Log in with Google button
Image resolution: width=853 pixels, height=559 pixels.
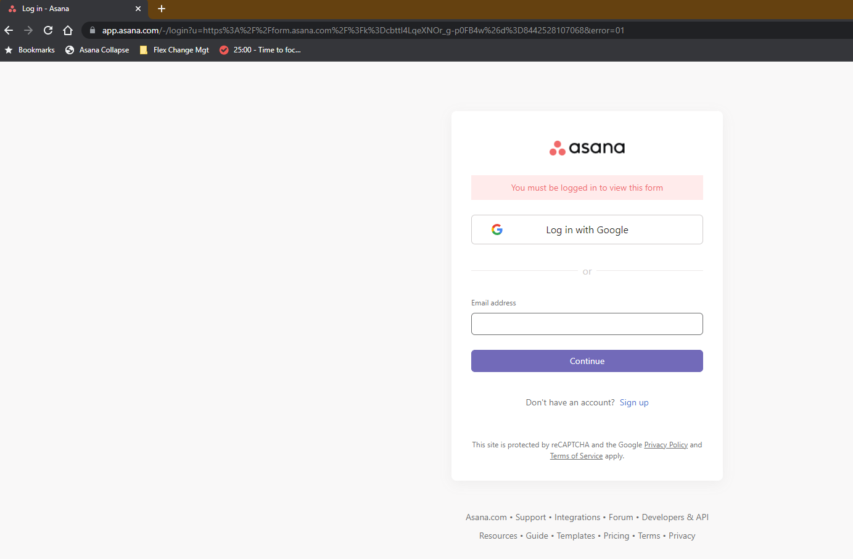(587, 230)
